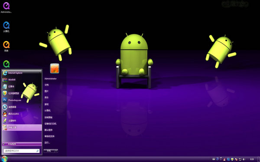Open 主题制作 pencil icon entry

(22, 121)
